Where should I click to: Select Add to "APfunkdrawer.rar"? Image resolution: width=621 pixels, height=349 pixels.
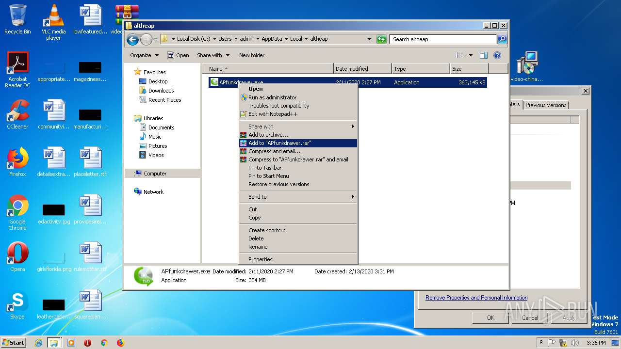[298, 143]
